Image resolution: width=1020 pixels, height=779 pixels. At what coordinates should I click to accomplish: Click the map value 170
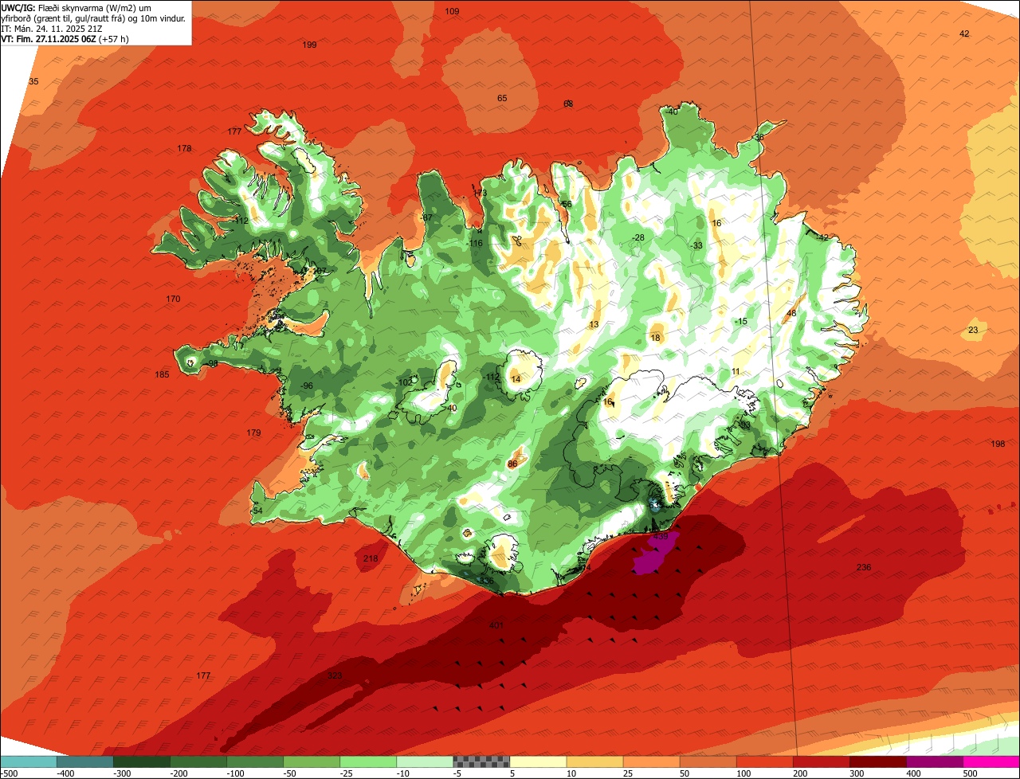[x=173, y=299]
